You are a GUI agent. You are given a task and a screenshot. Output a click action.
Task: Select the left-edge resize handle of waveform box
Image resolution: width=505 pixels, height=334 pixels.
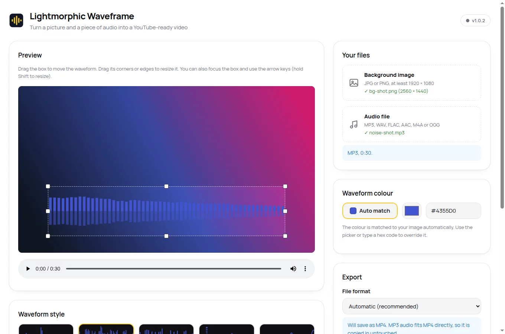point(48,211)
